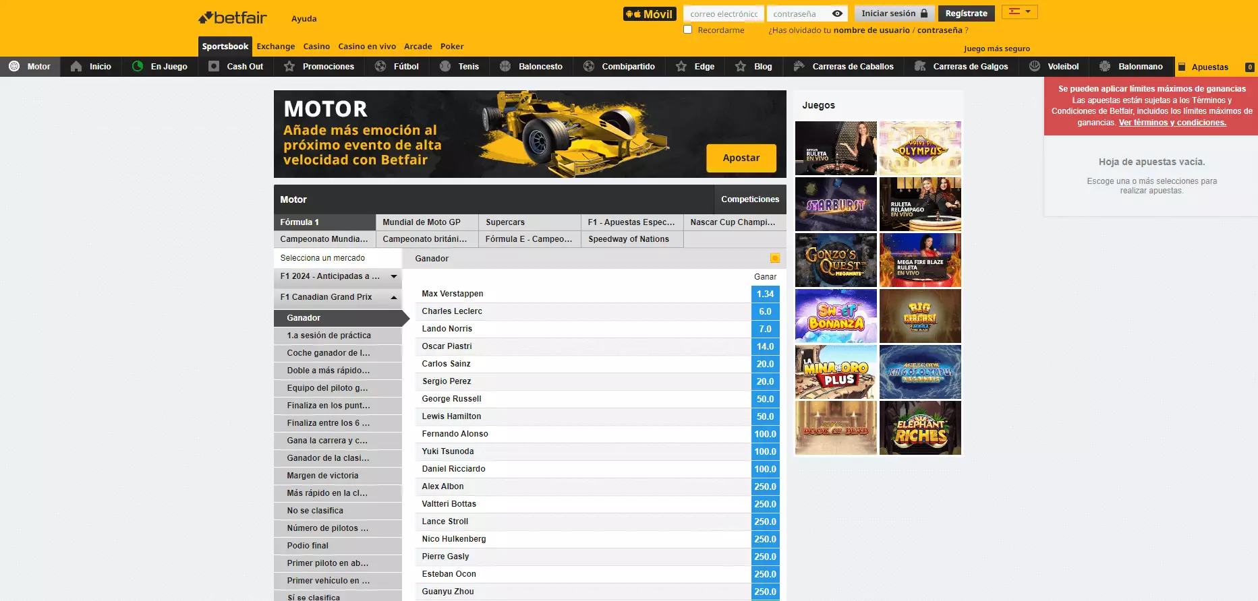Click the Fútbol ball icon

380,66
